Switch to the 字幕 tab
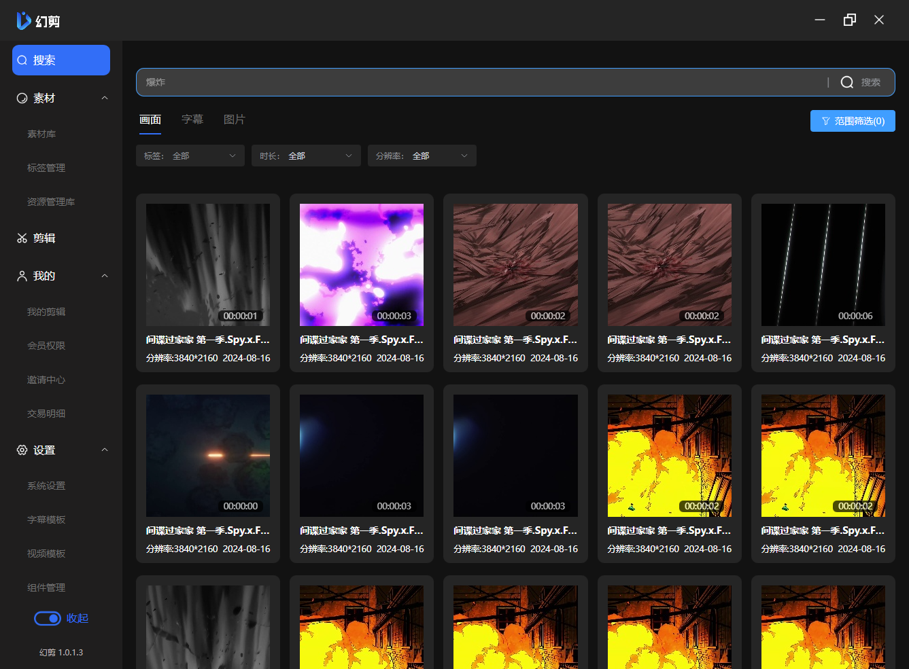The width and height of the screenshot is (909, 669). (192, 120)
